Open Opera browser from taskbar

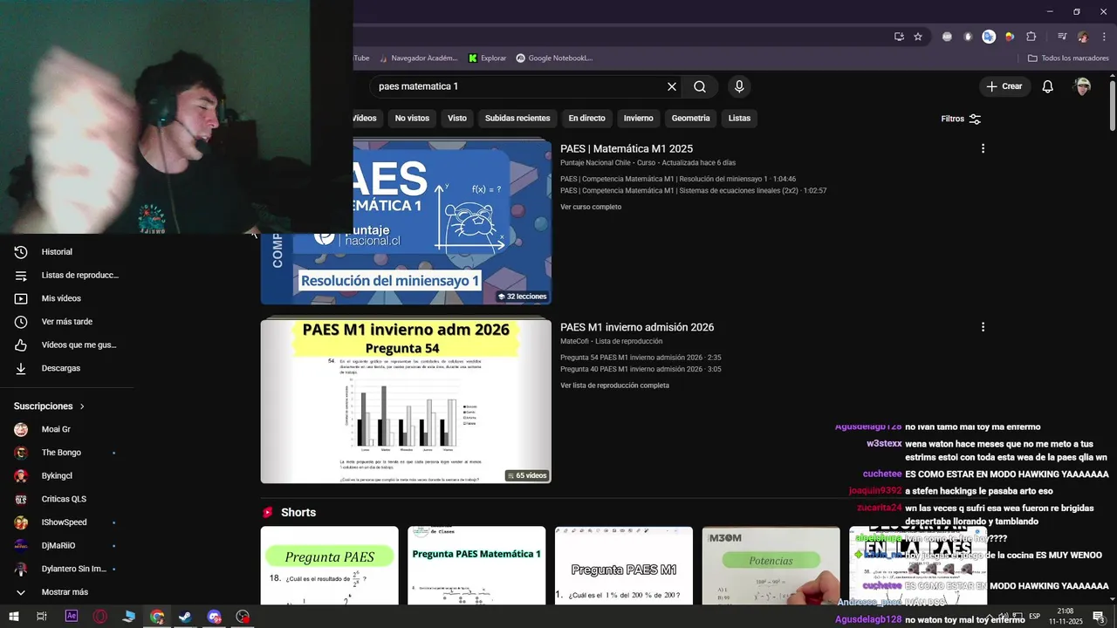(100, 616)
